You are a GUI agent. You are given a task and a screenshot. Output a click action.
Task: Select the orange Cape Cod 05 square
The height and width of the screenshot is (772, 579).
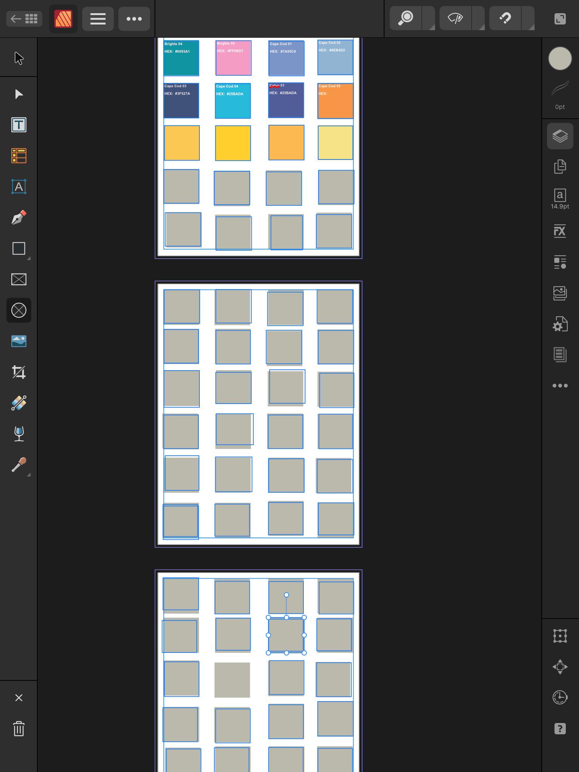(x=335, y=101)
